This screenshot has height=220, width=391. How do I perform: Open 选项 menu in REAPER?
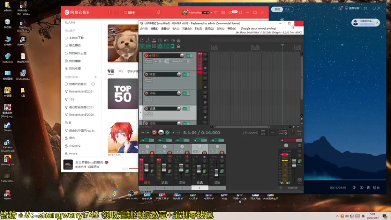tap(209, 29)
